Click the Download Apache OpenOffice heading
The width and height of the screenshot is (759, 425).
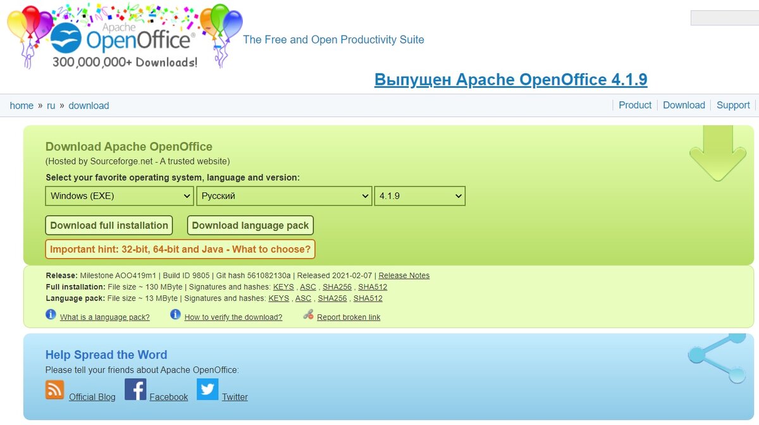(x=129, y=147)
